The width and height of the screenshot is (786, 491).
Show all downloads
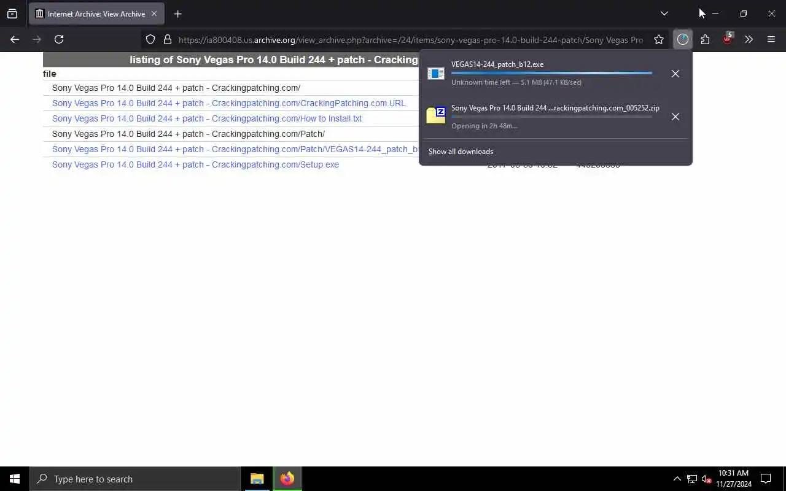461,152
